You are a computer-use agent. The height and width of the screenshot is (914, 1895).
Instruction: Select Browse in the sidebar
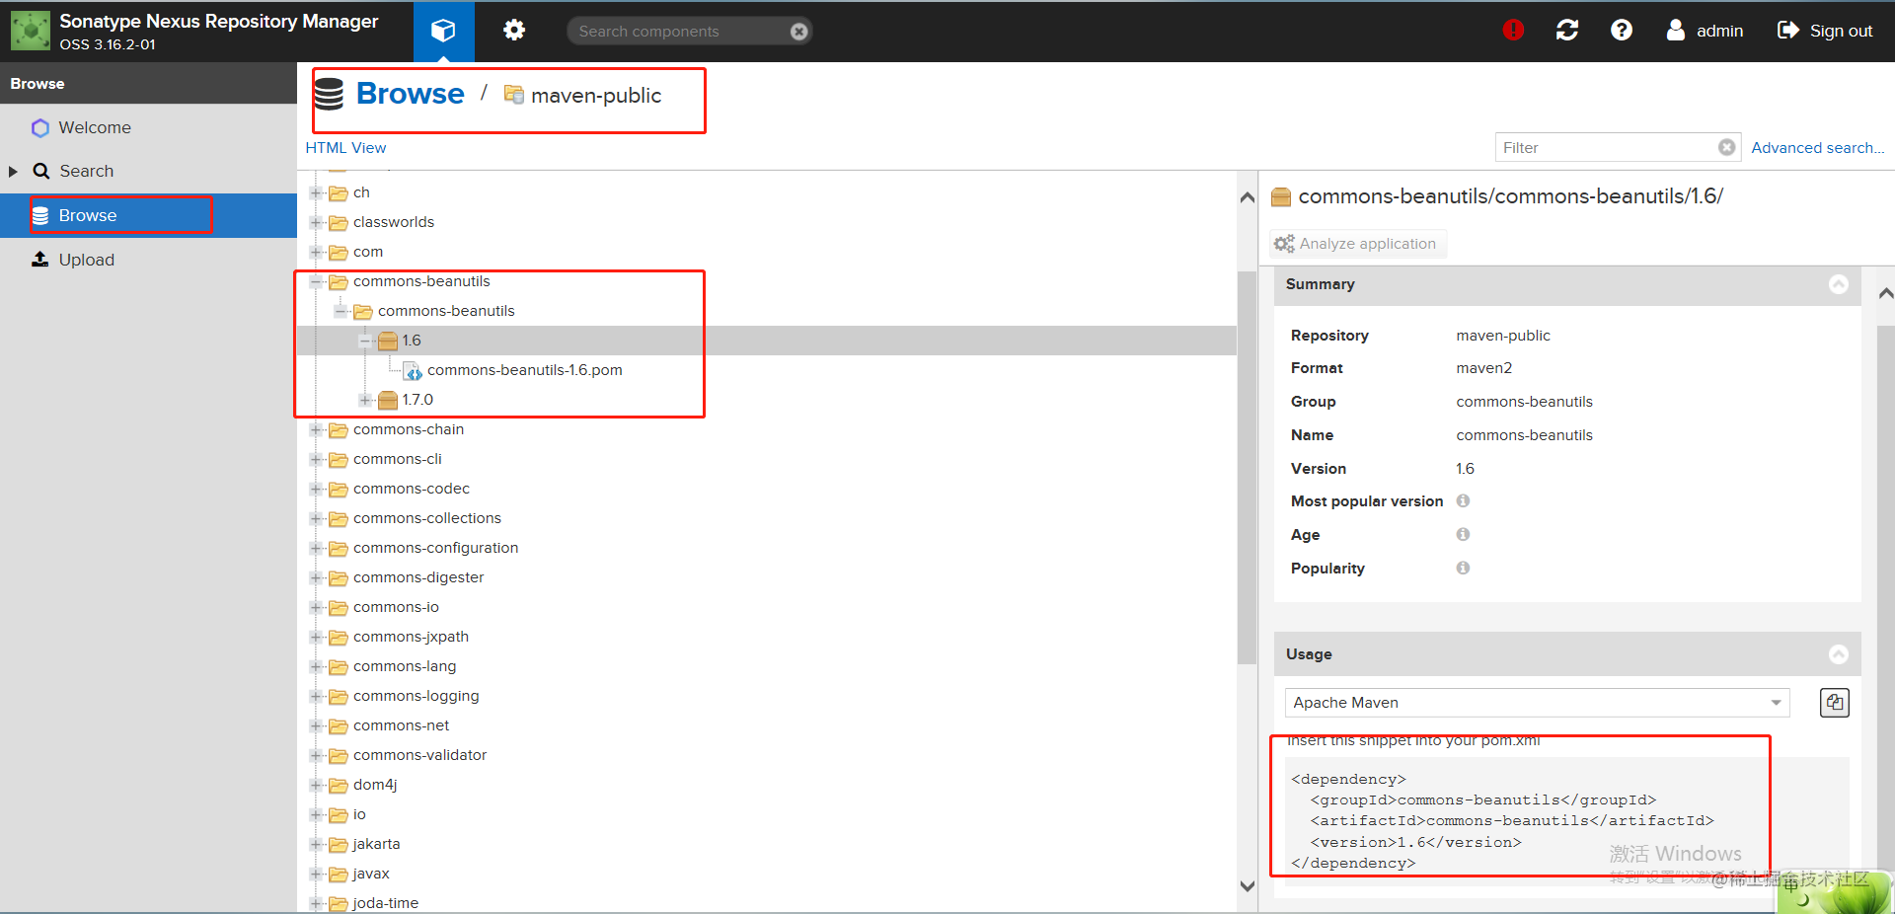148,215
